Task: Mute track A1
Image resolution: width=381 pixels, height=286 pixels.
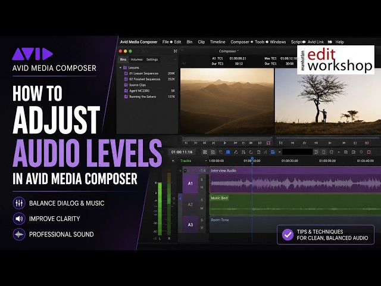Action: click(x=202, y=187)
